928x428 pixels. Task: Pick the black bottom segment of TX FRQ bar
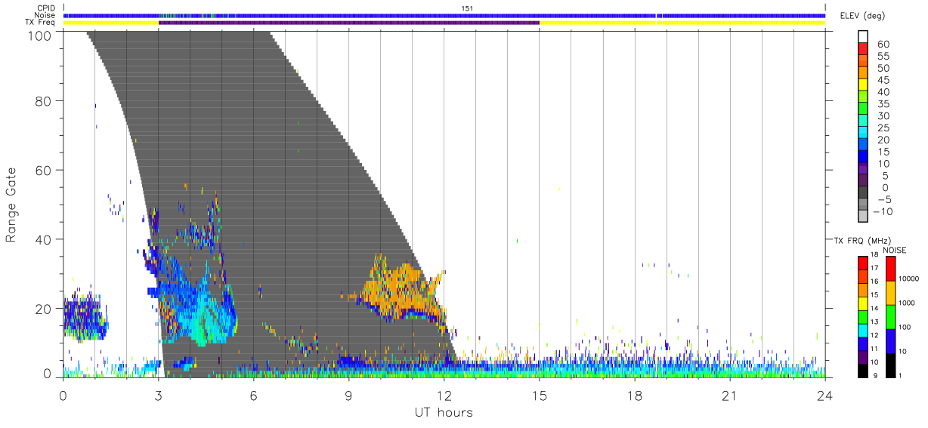coord(863,370)
